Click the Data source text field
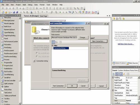 pos(64,38)
